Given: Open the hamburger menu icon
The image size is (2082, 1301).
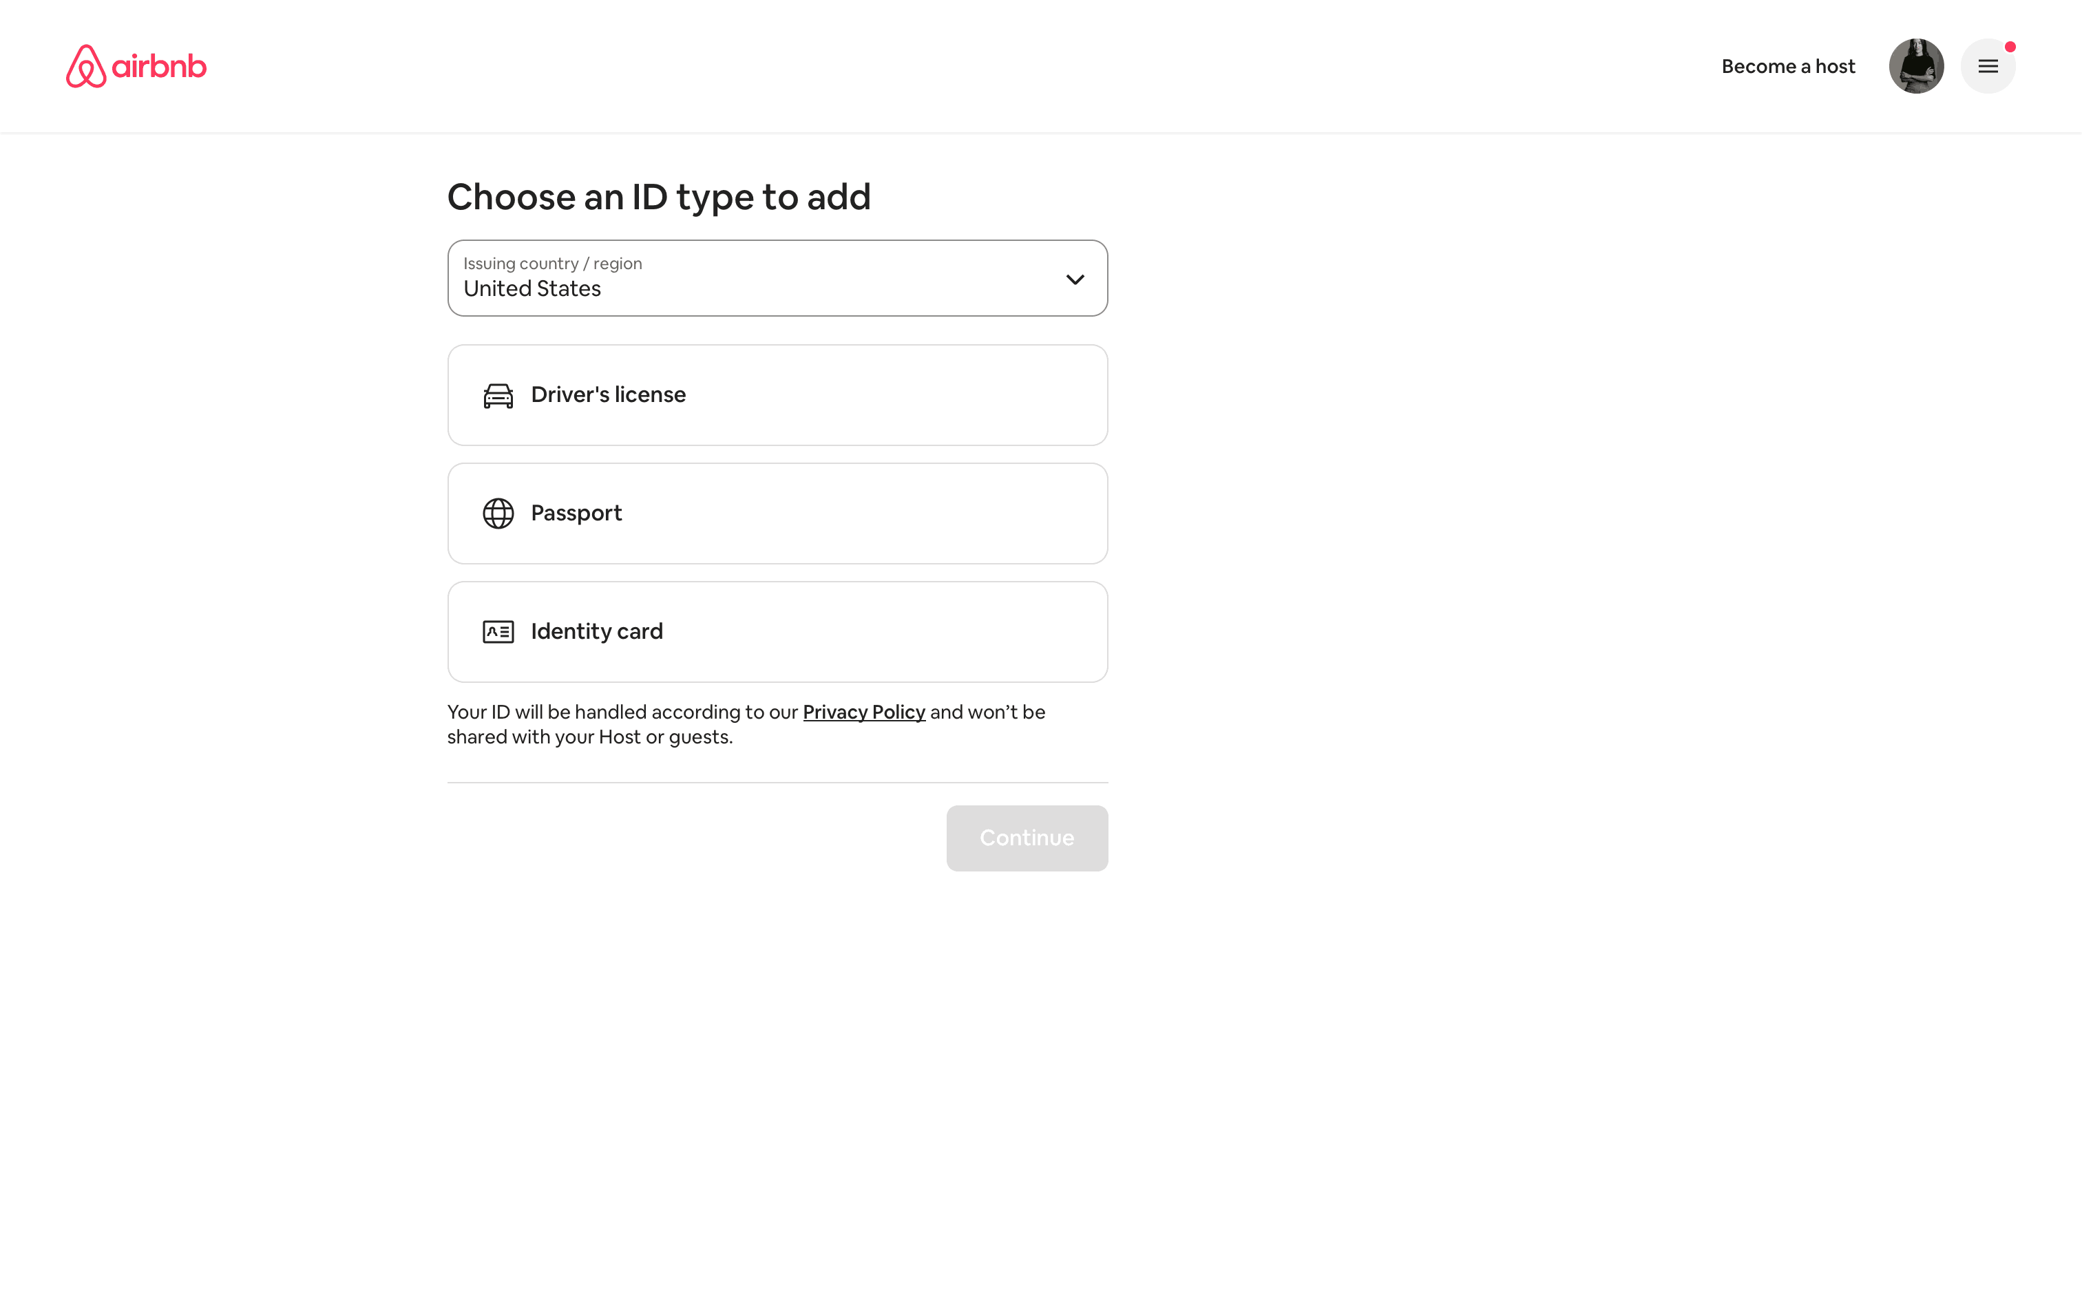Looking at the screenshot, I should tap(1988, 66).
